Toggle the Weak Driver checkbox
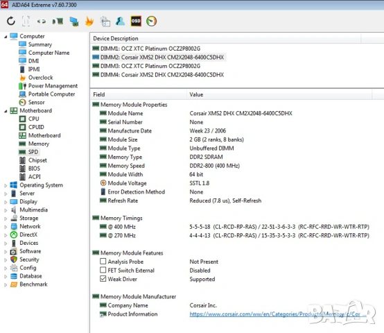Image resolution: width=384 pixels, height=333 pixels. pos(103,279)
